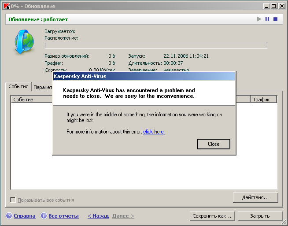This screenshot has height=226, width=288.
Task: Stop the update with the square button
Action: click(275, 19)
